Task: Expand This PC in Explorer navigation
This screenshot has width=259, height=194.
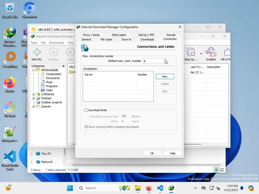Action: tap(31, 154)
